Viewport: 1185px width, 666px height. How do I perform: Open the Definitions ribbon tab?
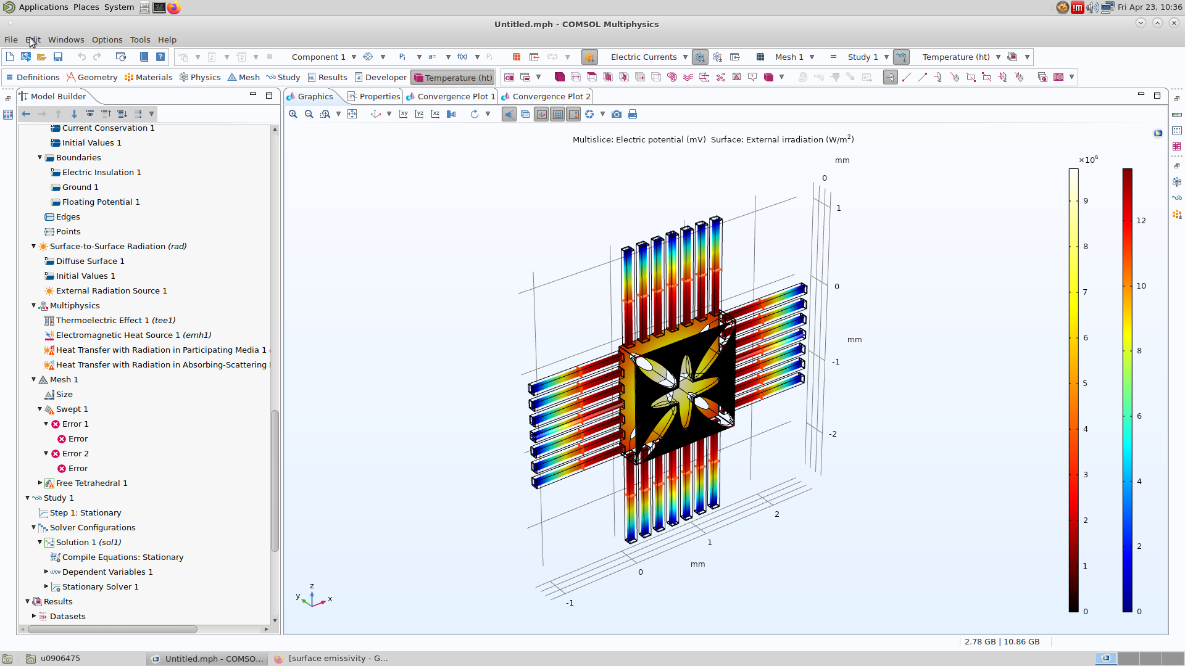pyautogui.click(x=33, y=77)
